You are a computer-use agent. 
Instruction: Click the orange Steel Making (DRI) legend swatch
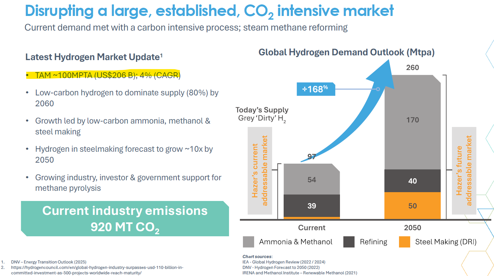click(404, 242)
